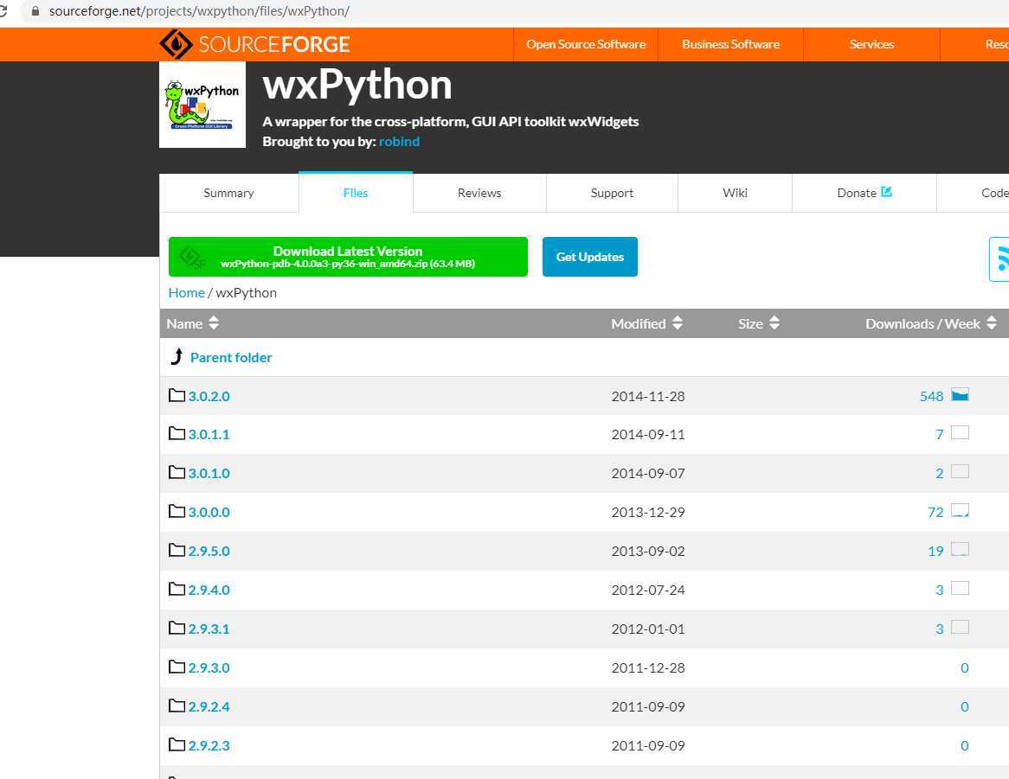
Task: View download stats chart for 2.9.3.1
Action: (960, 628)
